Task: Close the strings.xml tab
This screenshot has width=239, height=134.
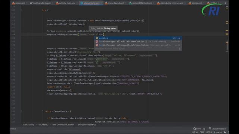Action: (204, 3)
